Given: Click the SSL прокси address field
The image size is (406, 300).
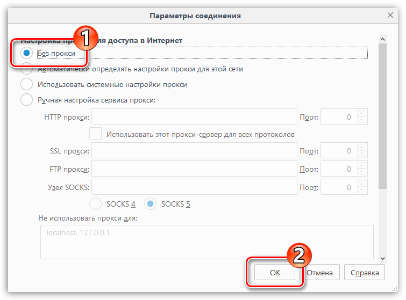Looking at the screenshot, I should (x=194, y=151).
